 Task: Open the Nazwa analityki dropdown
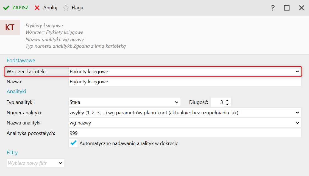pos(297,123)
